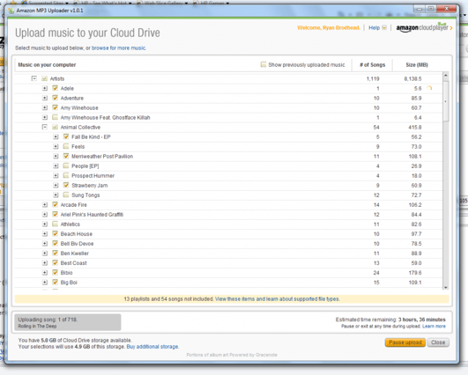This screenshot has height=375, width=468.
Task: Open the Help dropdown arrow
Action: point(384,27)
